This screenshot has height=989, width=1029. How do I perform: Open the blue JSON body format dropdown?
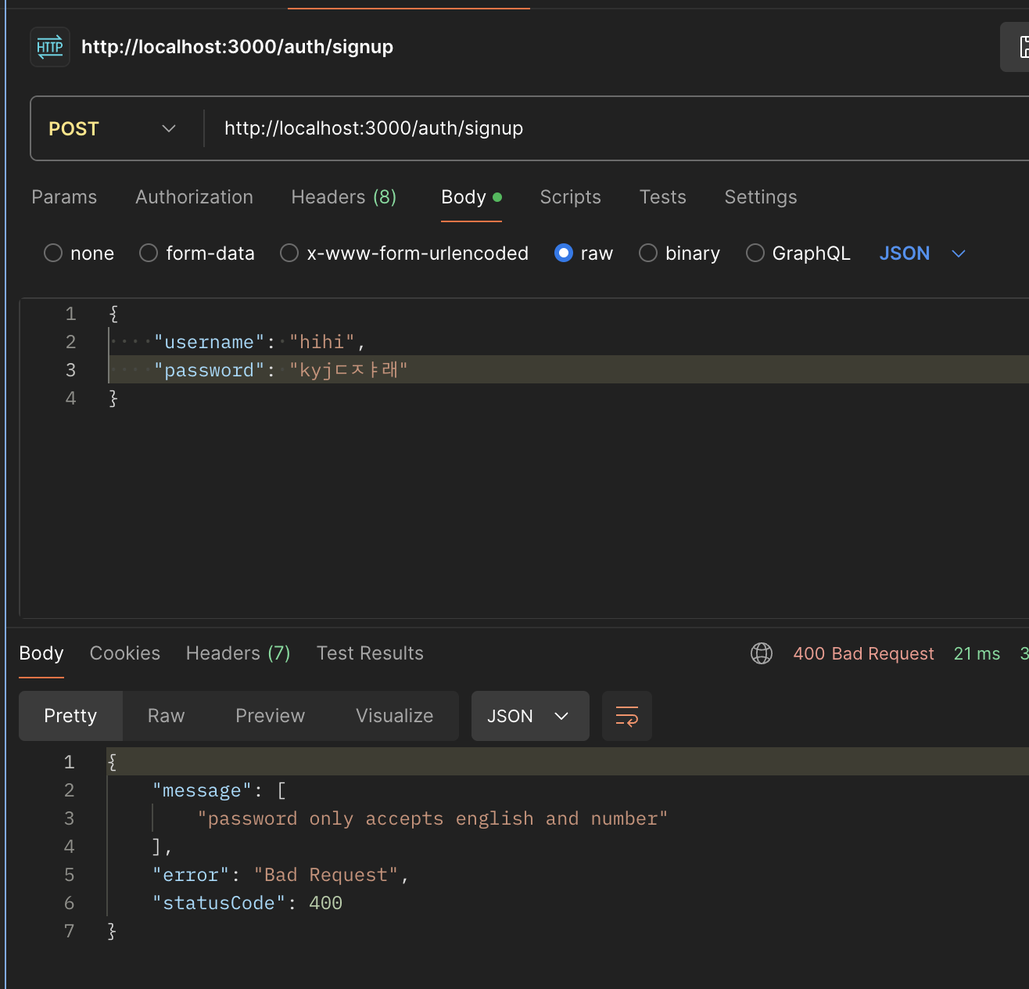coord(923,254)
